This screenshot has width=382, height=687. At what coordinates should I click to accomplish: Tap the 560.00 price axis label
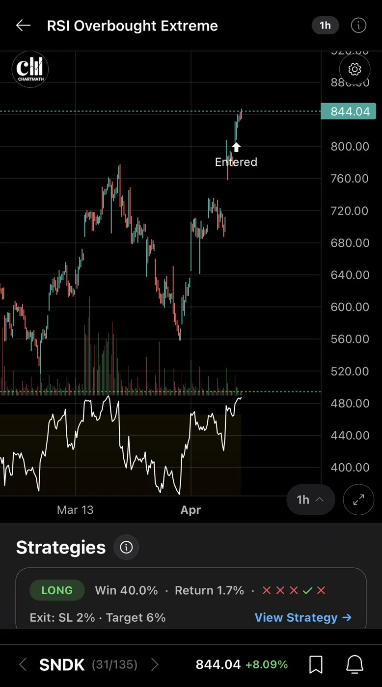click(x=350, y=339)
